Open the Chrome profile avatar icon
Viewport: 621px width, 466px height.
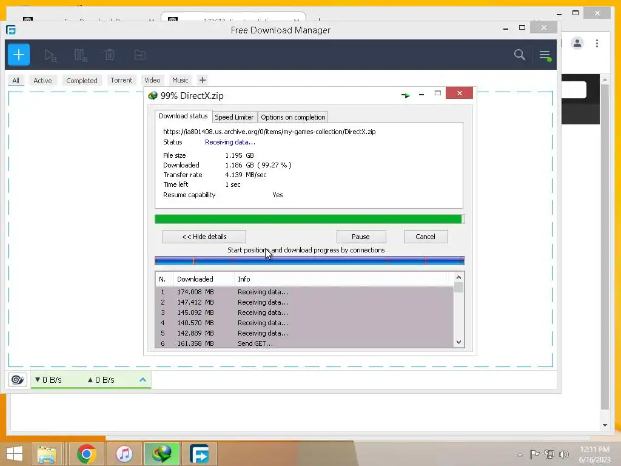577,43
